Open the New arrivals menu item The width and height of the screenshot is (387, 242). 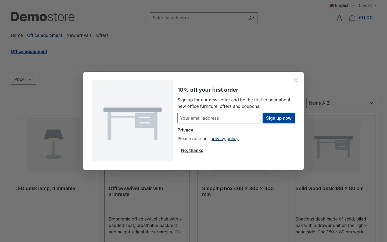tap(79, 35)
